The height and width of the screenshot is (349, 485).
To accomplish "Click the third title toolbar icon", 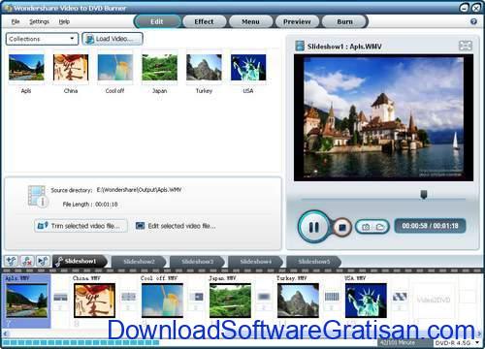I will pos(43,261).
